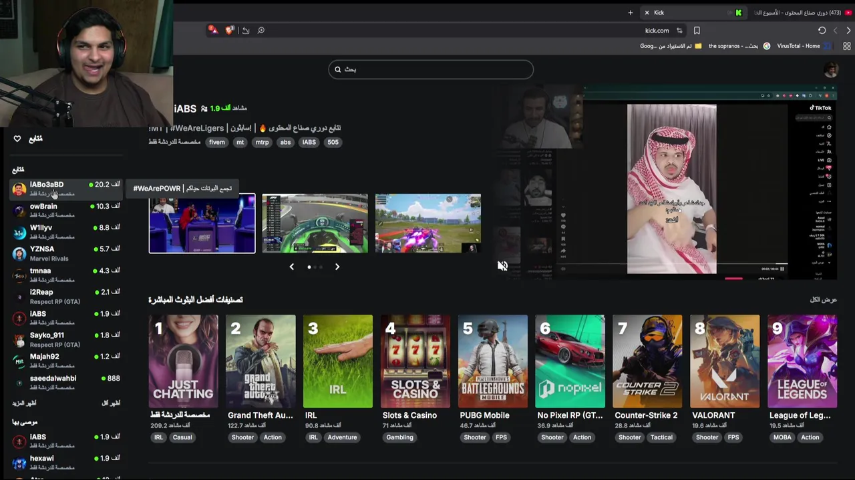Open the Just Chatting category card
The width and height of the screenshot is (855, 480).
(x=183, y=361)
